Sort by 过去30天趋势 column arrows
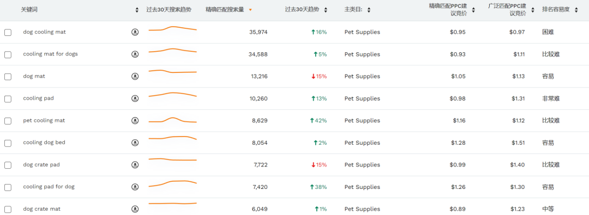The image size is (589, 215). tap(326, 10)
